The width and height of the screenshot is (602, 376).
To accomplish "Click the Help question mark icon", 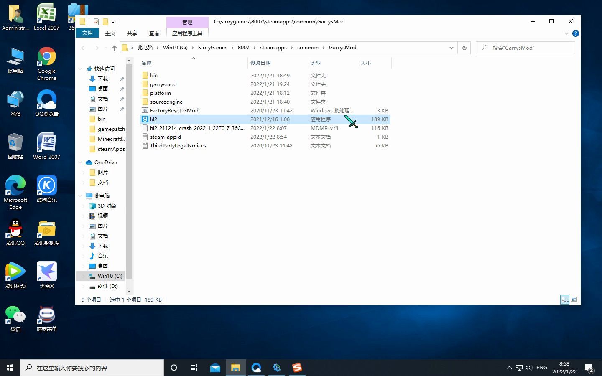I will (575, 33).
